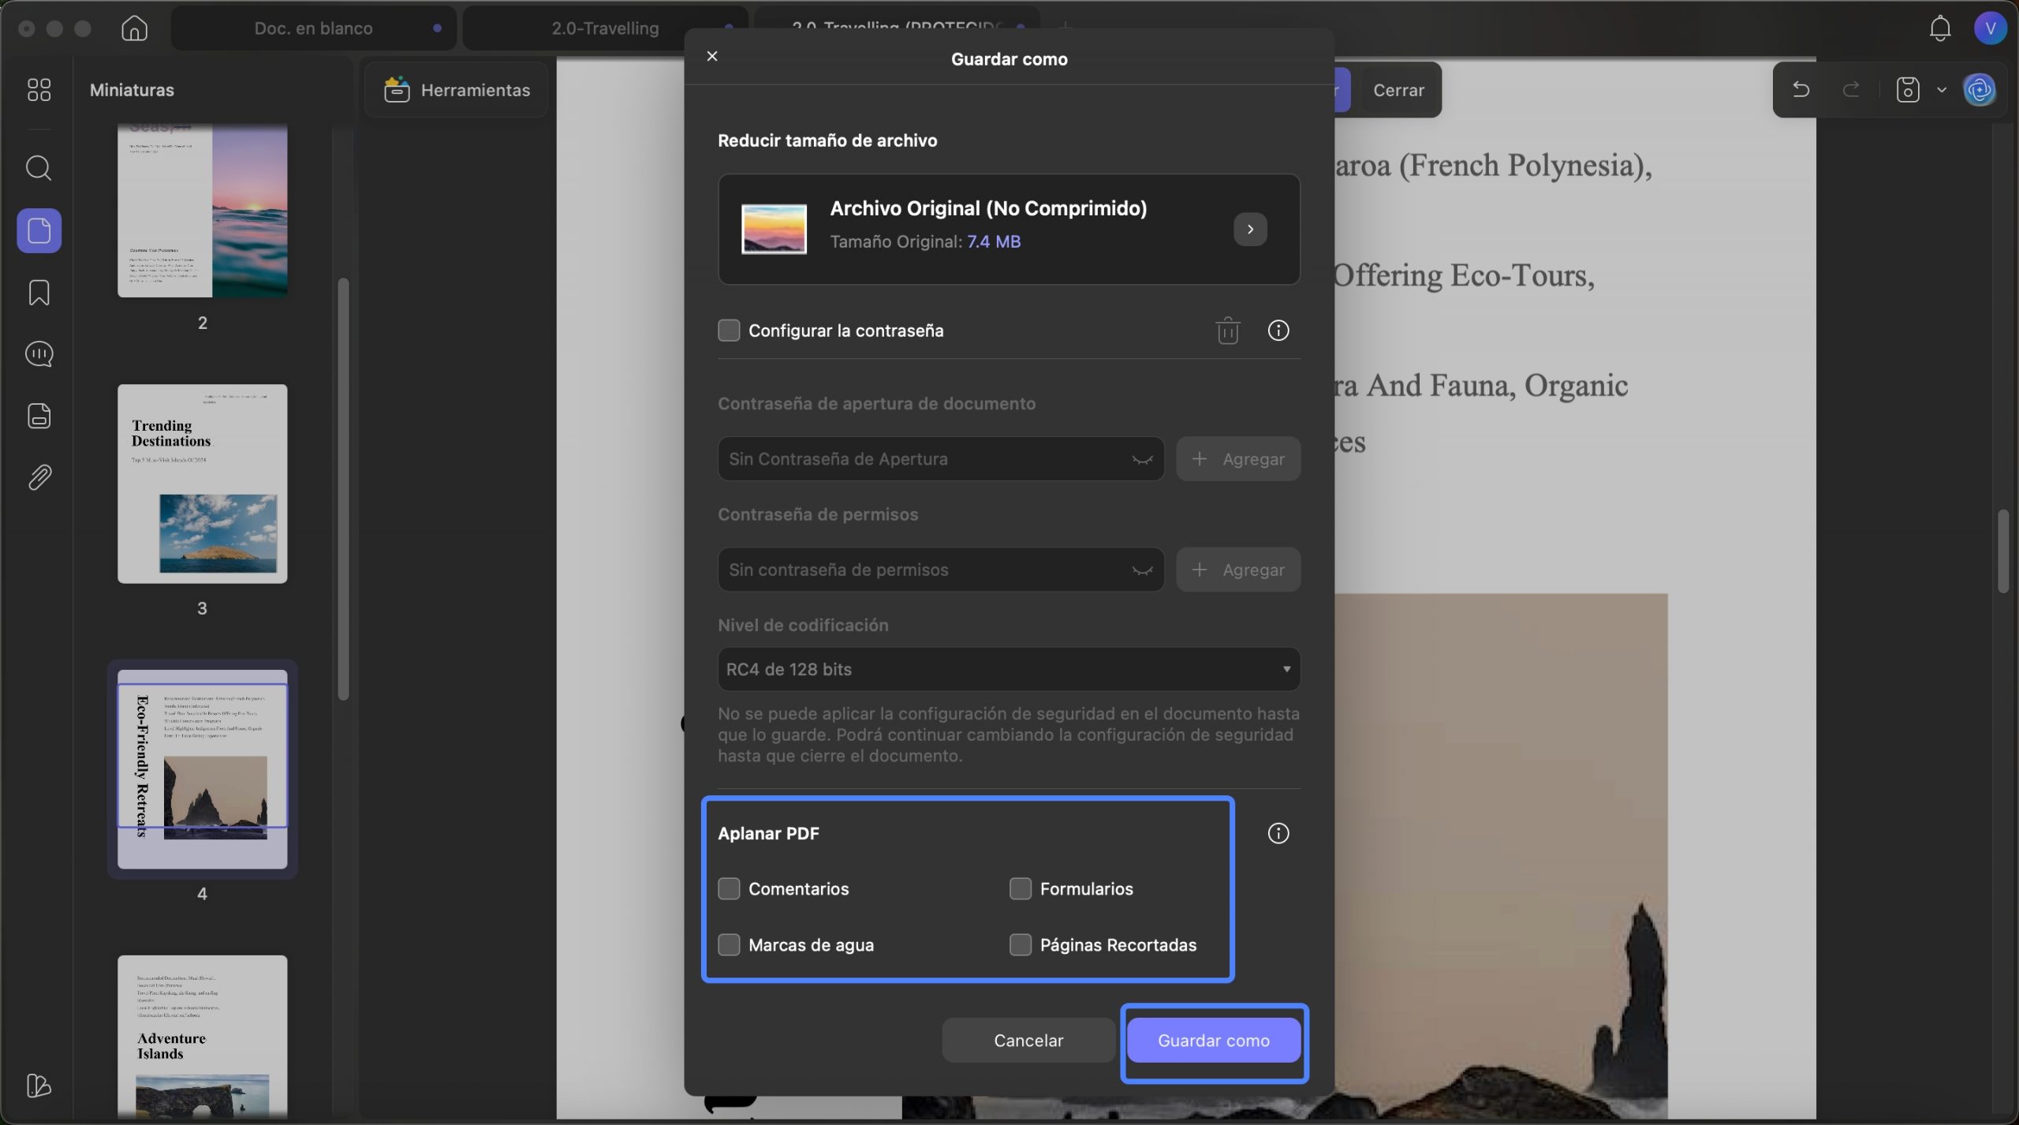
Task: Click the notifications bell icon
Action: [x=1939, y=28]
